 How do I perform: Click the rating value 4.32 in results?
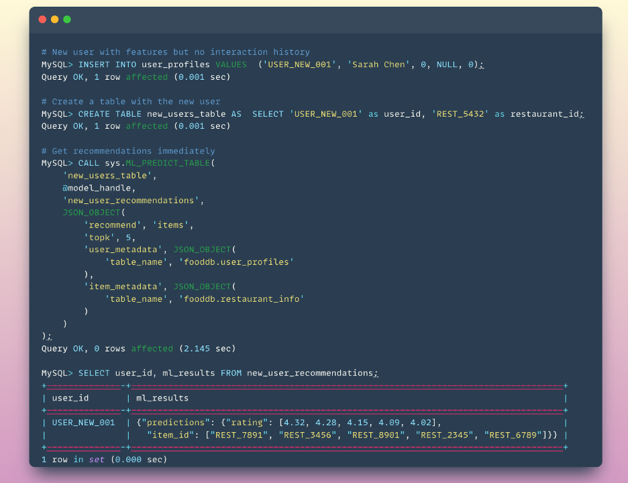[x=294, y=423]
